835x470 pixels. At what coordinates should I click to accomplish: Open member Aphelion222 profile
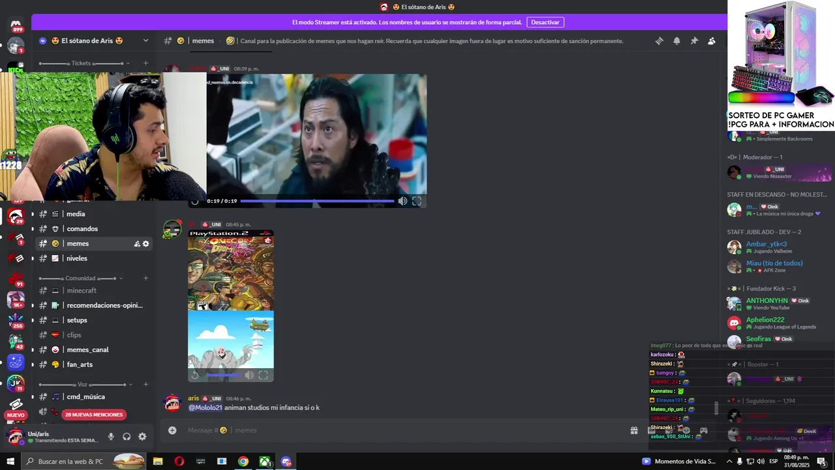[x=765, y=320]
